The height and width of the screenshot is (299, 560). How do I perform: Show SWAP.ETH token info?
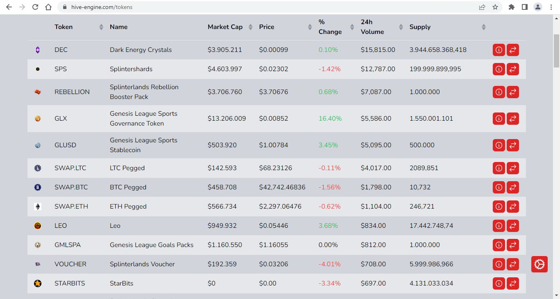499,207
